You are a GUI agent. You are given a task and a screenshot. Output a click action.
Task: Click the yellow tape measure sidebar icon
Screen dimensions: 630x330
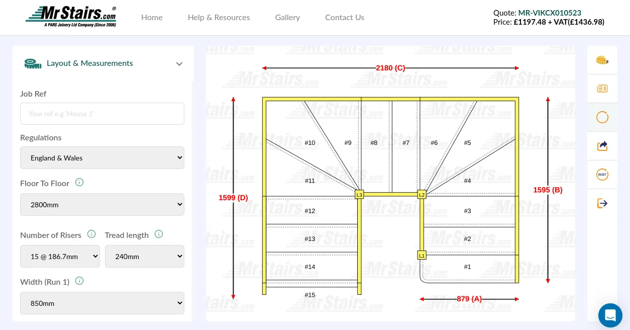tap(602, 60)
